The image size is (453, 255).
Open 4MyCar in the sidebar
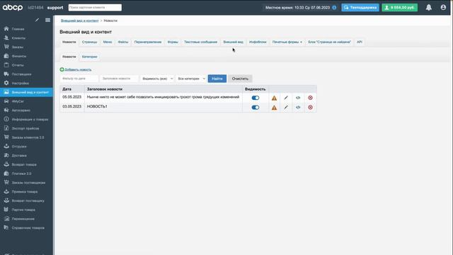click(18, 101)
